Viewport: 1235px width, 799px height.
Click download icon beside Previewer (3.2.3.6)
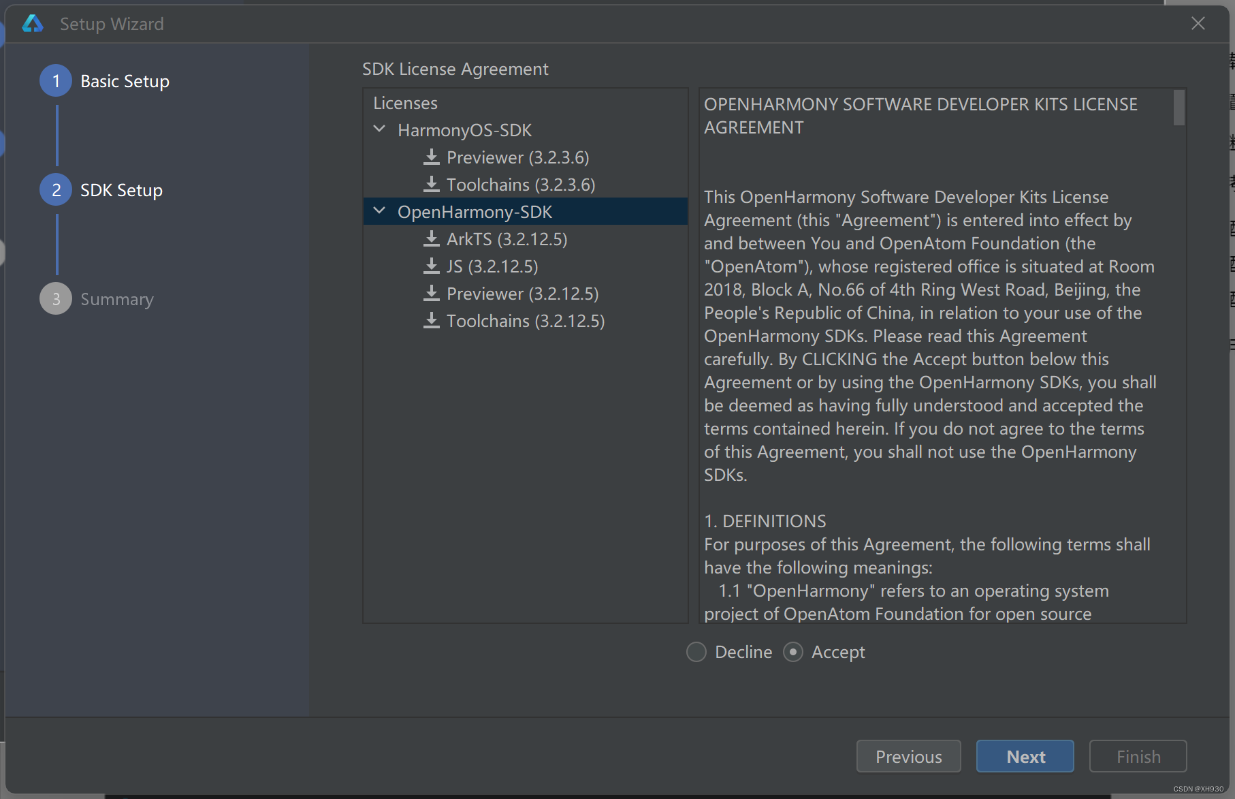[431, 157]
